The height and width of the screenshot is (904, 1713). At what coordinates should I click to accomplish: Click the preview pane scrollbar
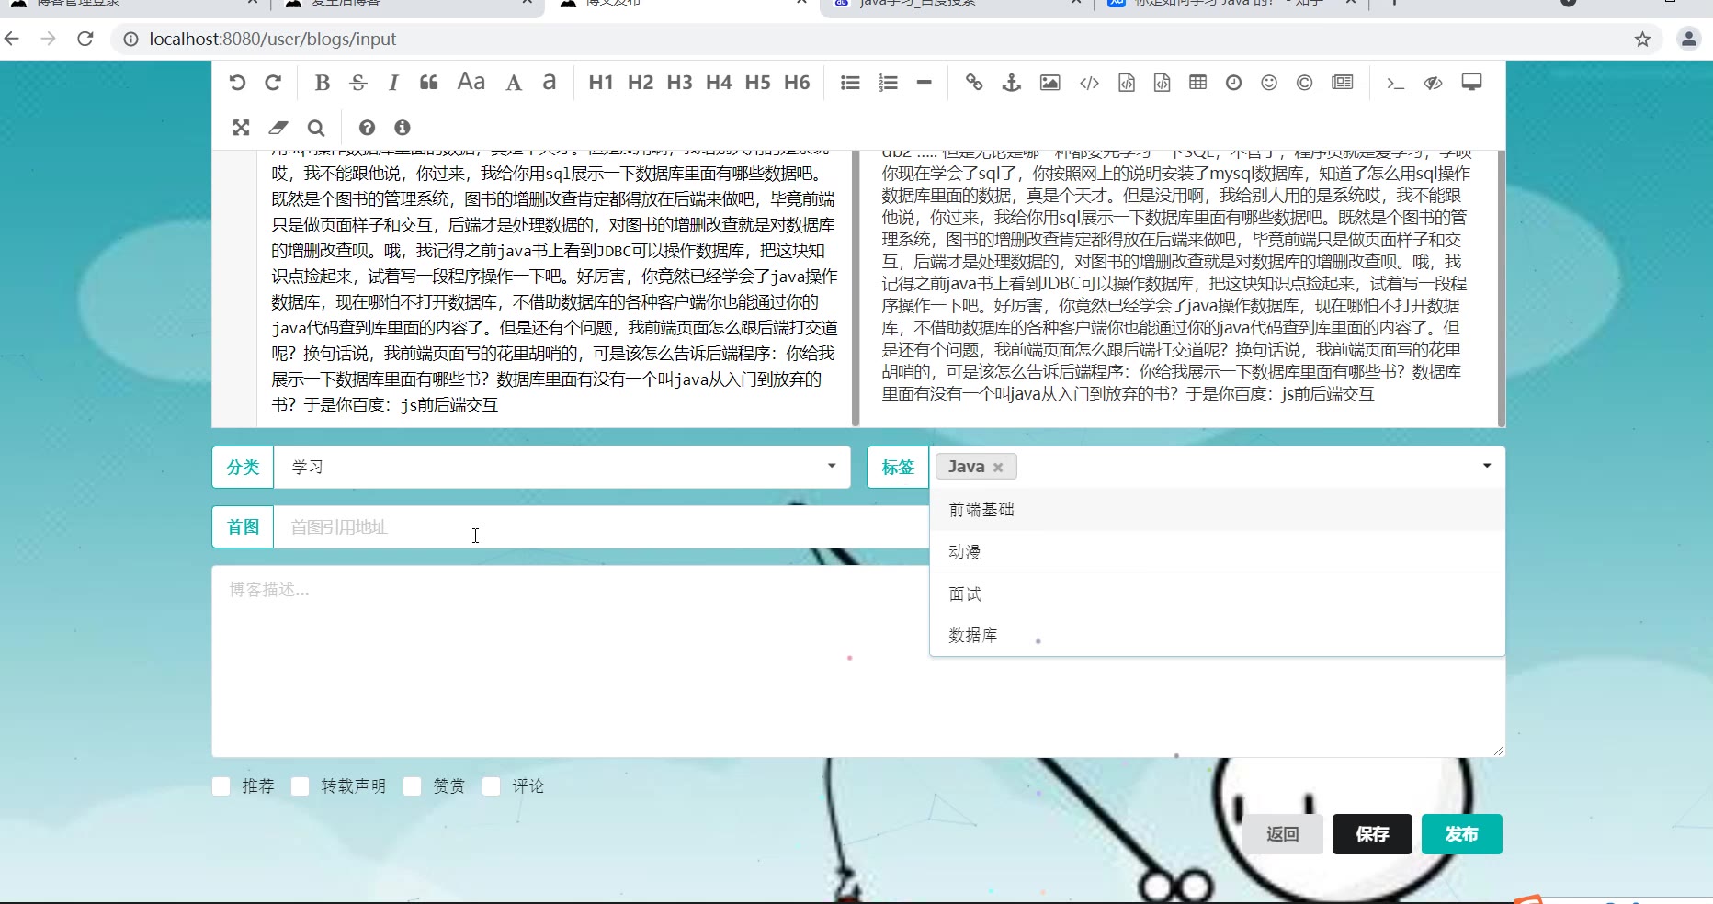pos(1501,288)
